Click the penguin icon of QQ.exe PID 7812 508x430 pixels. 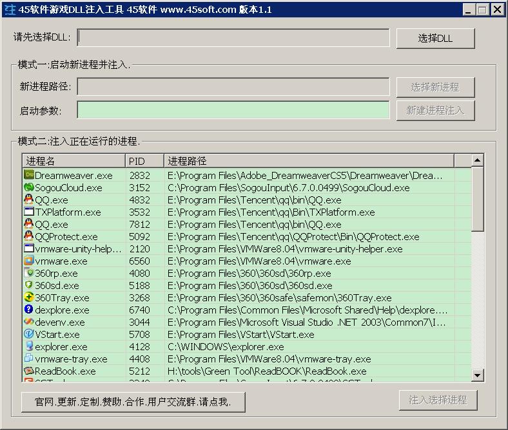pos(29,224)
